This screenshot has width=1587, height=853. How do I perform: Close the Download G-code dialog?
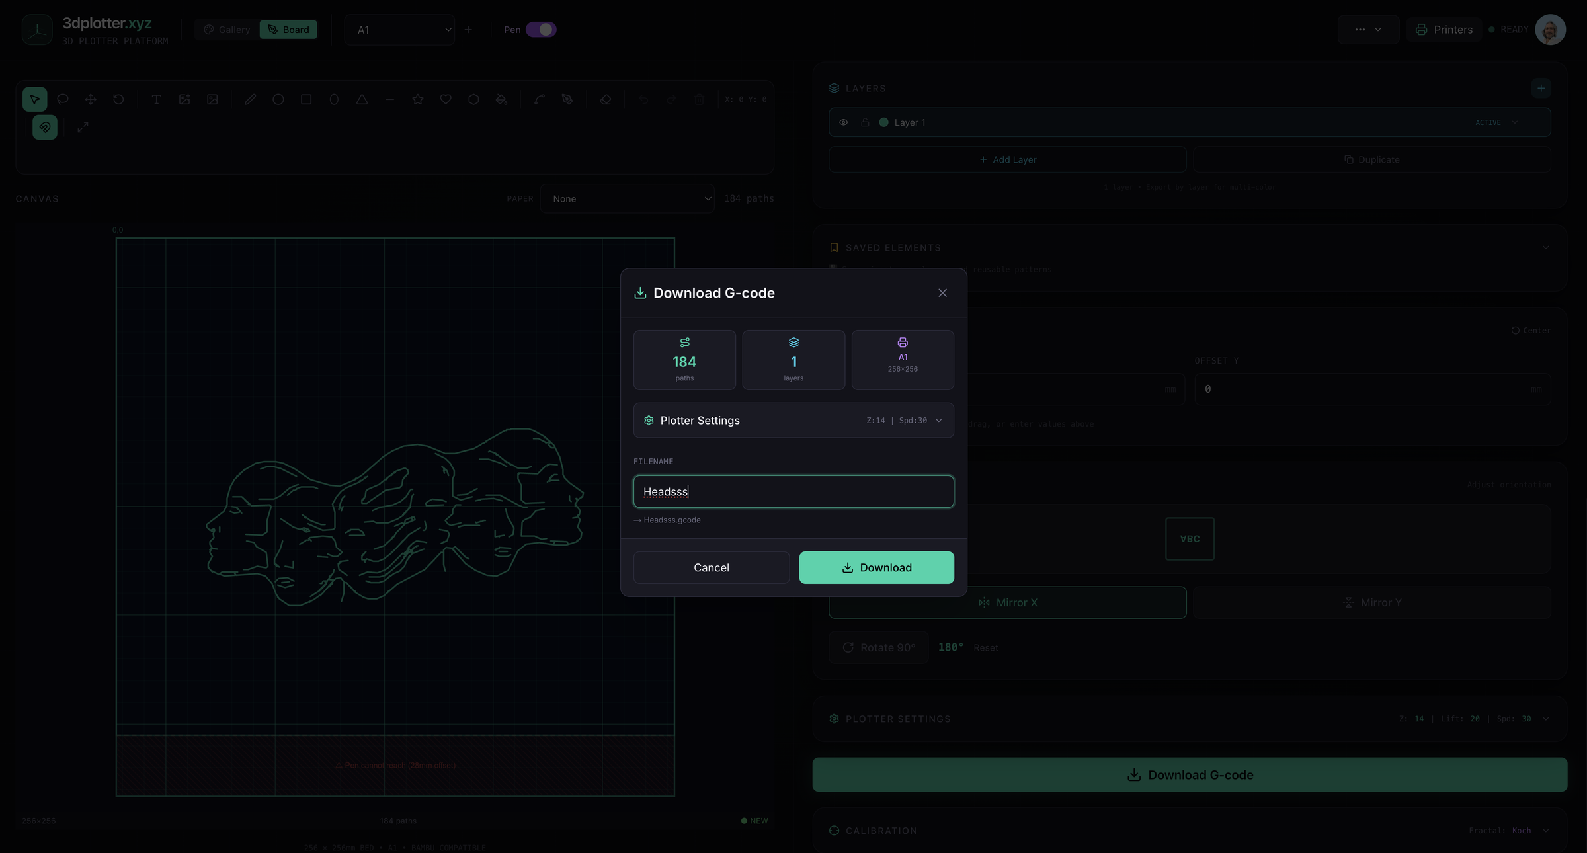[x=942, y=293]
